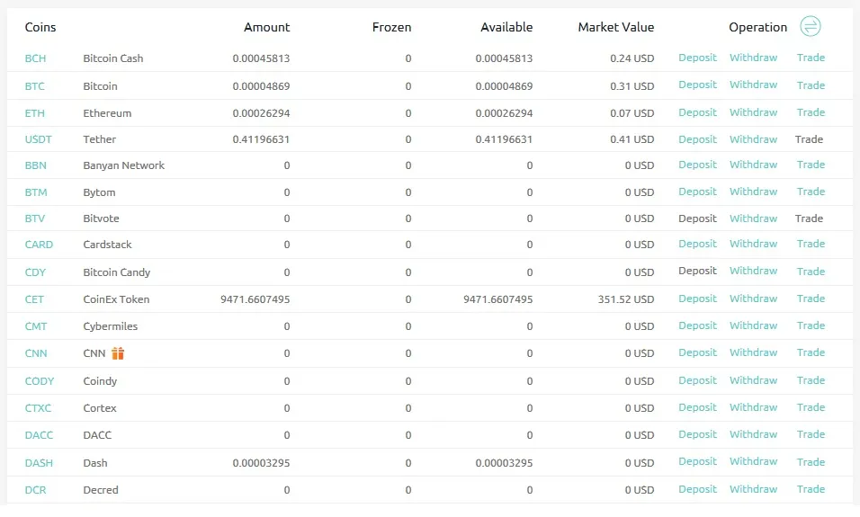
Task: Open the DCR coin link
Action: tap(36, 490)
